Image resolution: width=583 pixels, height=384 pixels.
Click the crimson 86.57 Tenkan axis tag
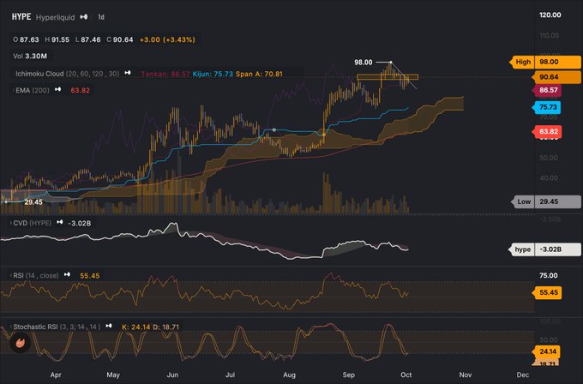pyautogui.click(x=546, y=90)
